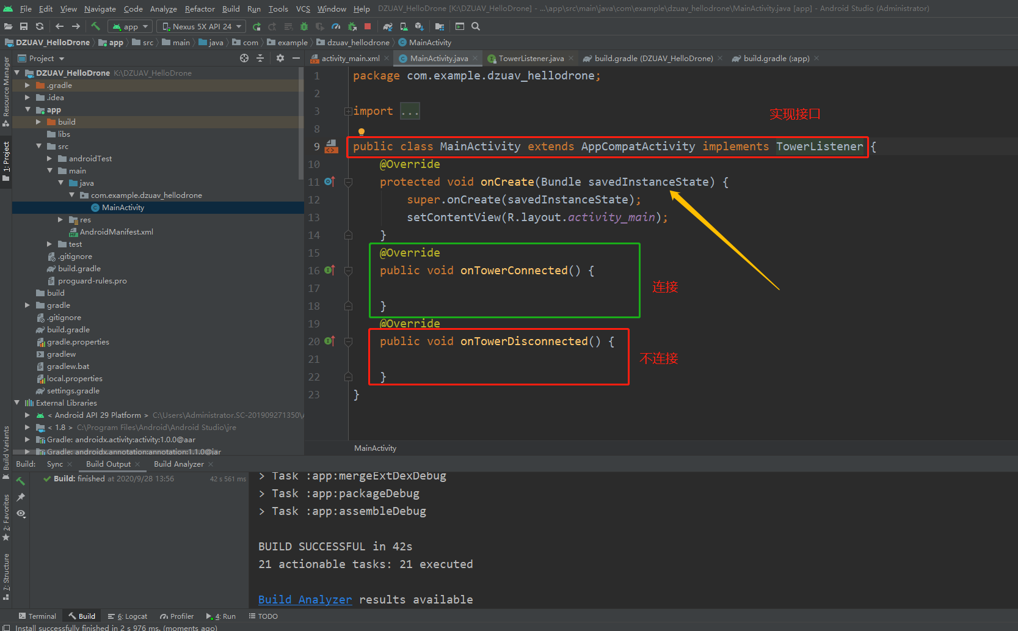1018x631 pixels.
Task: Click the Save All disk icon
Action: pyautogui.click(x=24, y=26)
